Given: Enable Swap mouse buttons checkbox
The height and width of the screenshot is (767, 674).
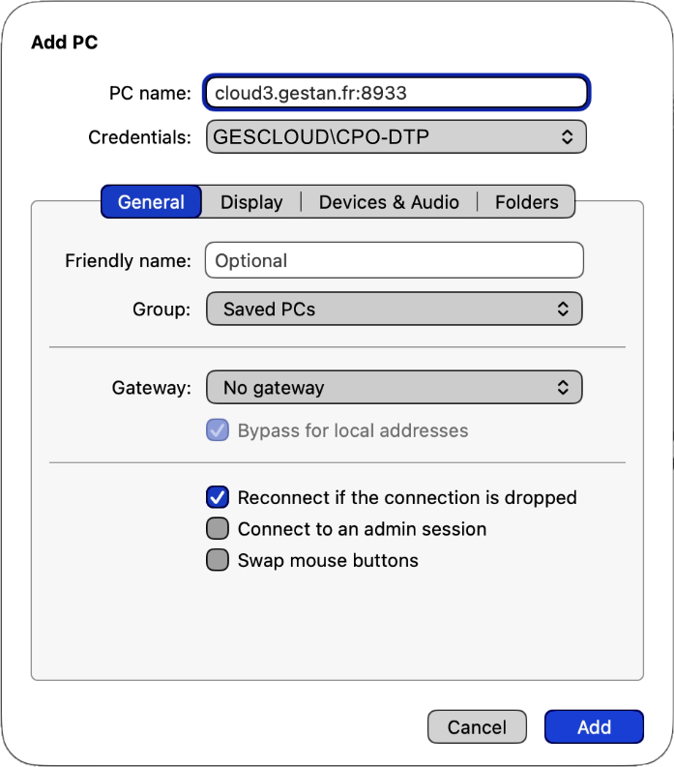Looking at the screenshot, I should pos(218,560).
